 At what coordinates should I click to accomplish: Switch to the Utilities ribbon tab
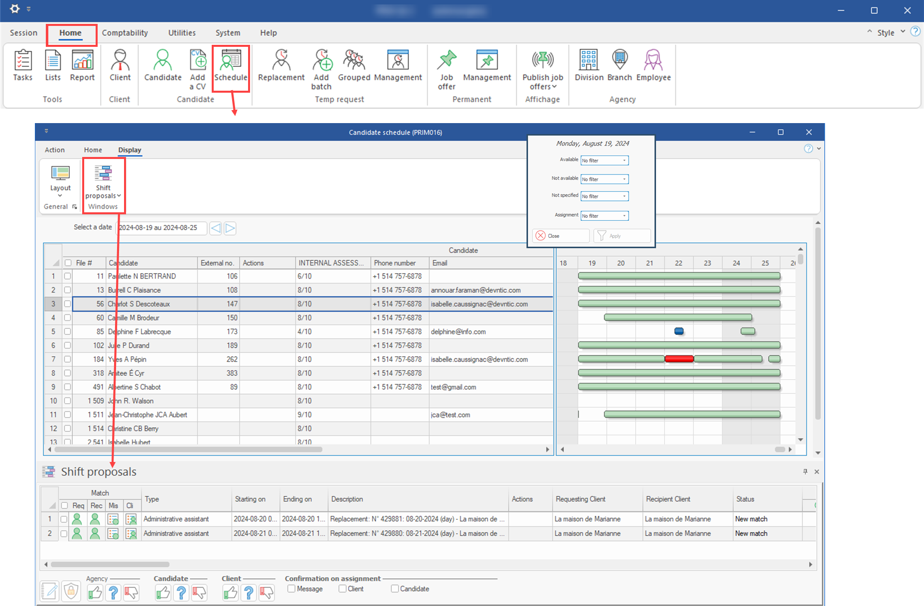[182, 33]
